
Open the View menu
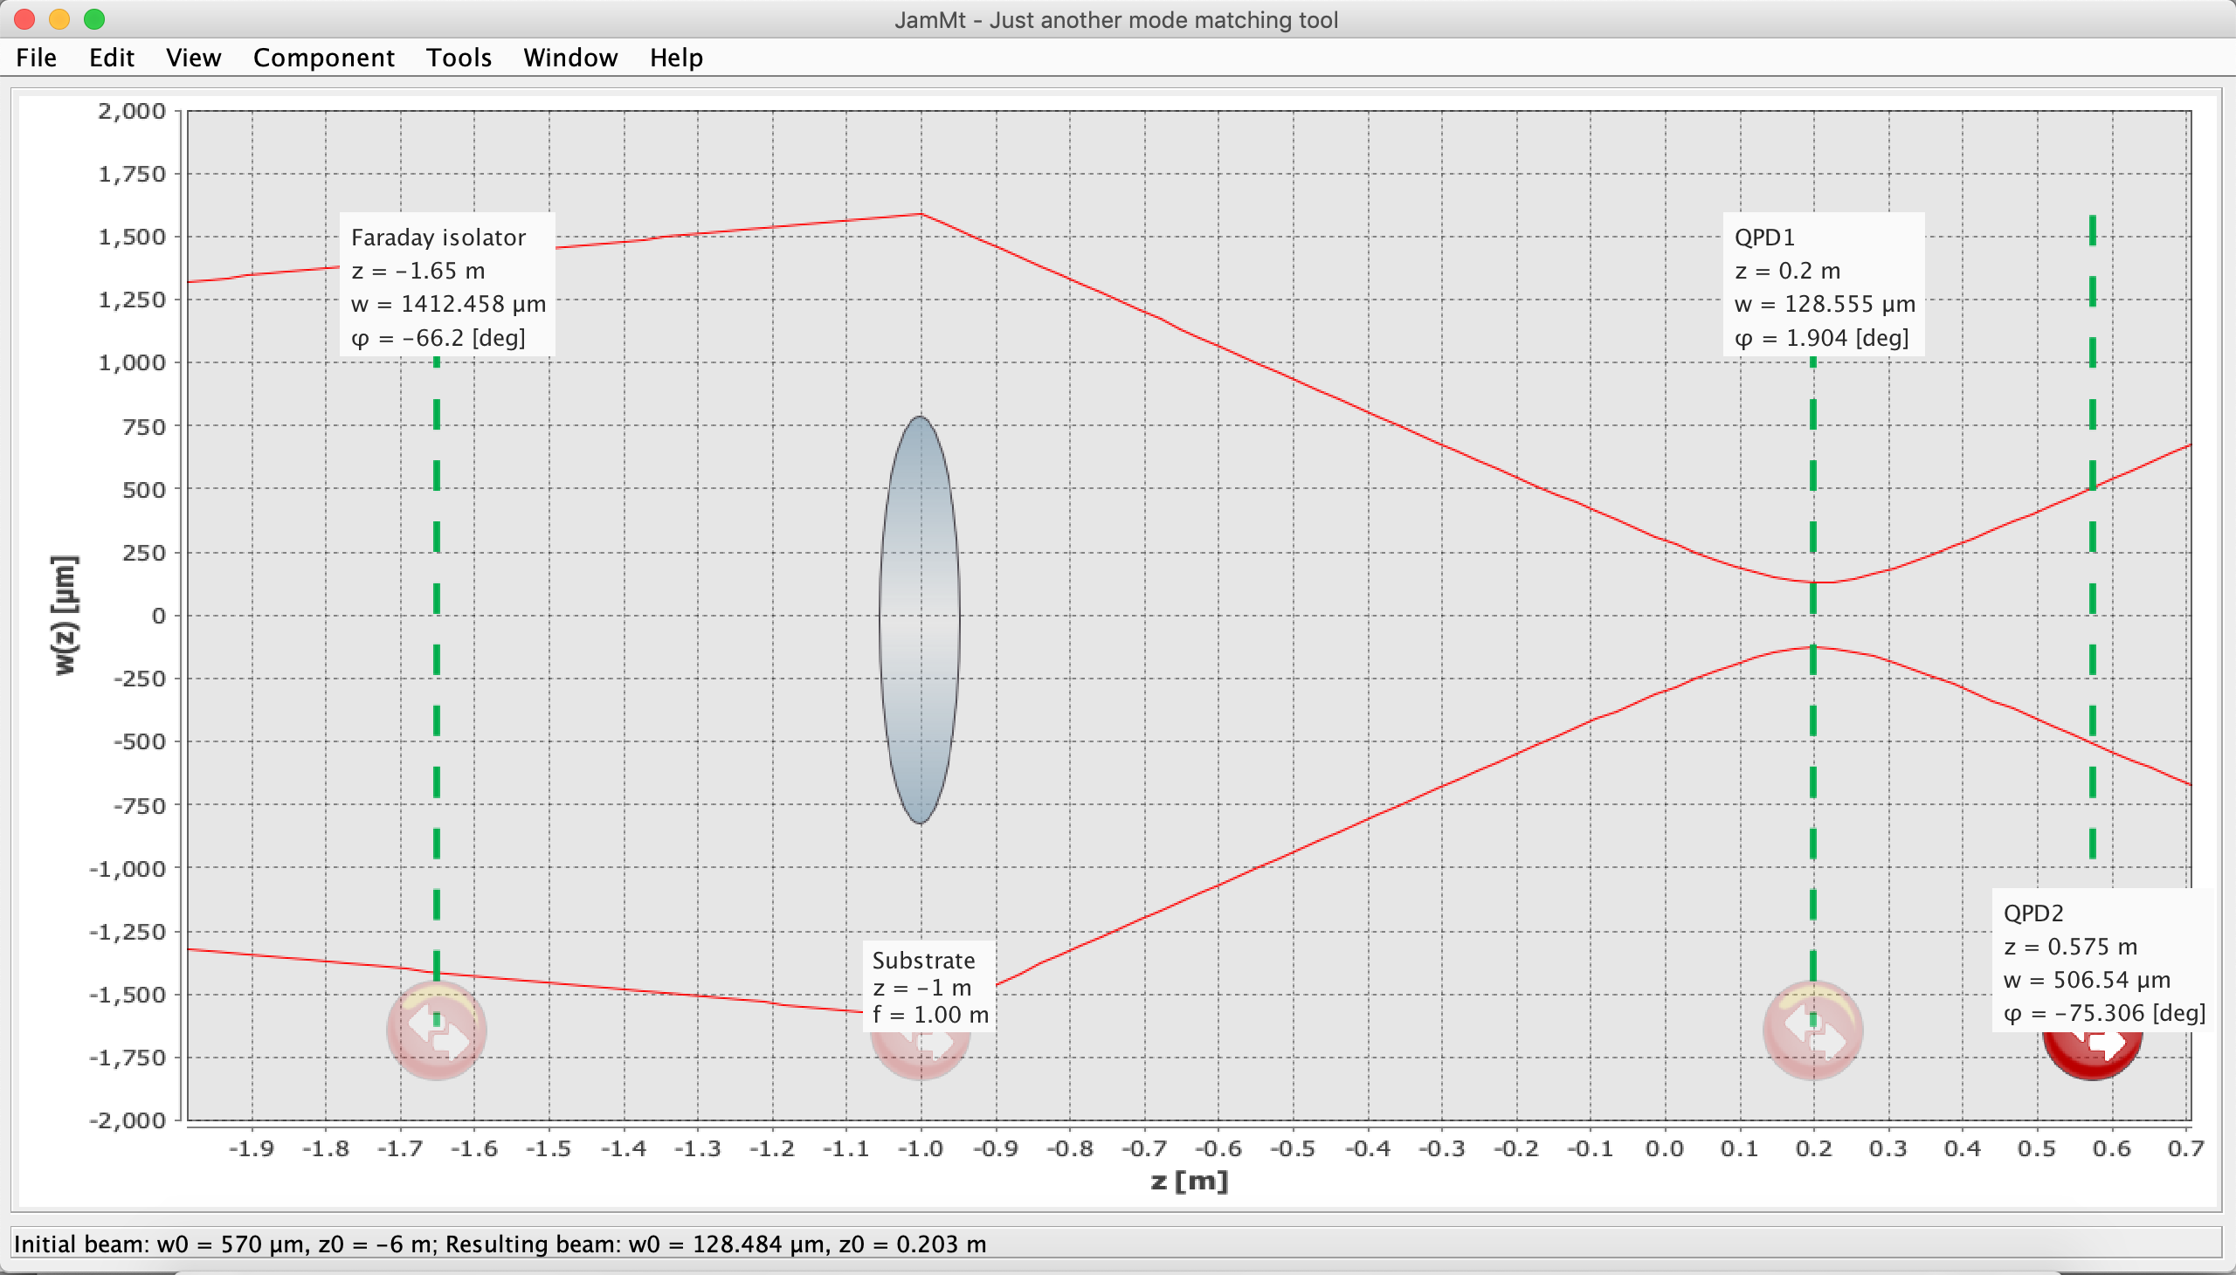[x=193, y=58]
